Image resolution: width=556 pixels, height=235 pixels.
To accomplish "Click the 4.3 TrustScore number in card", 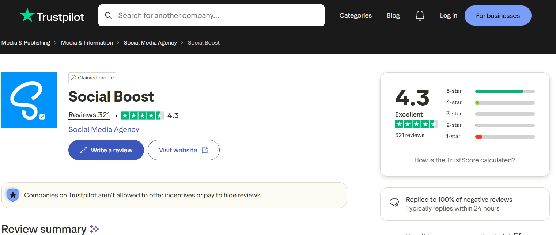I will [x=412, y=98].
